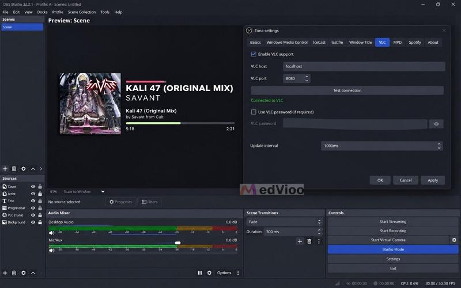Remove scene transition with trash icon

coord(309,241)
